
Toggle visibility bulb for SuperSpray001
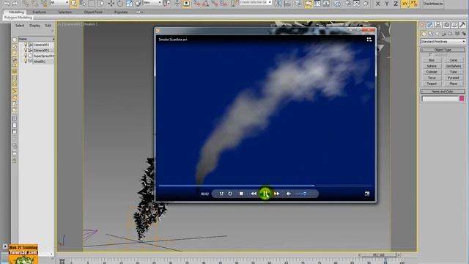point(26,56)
